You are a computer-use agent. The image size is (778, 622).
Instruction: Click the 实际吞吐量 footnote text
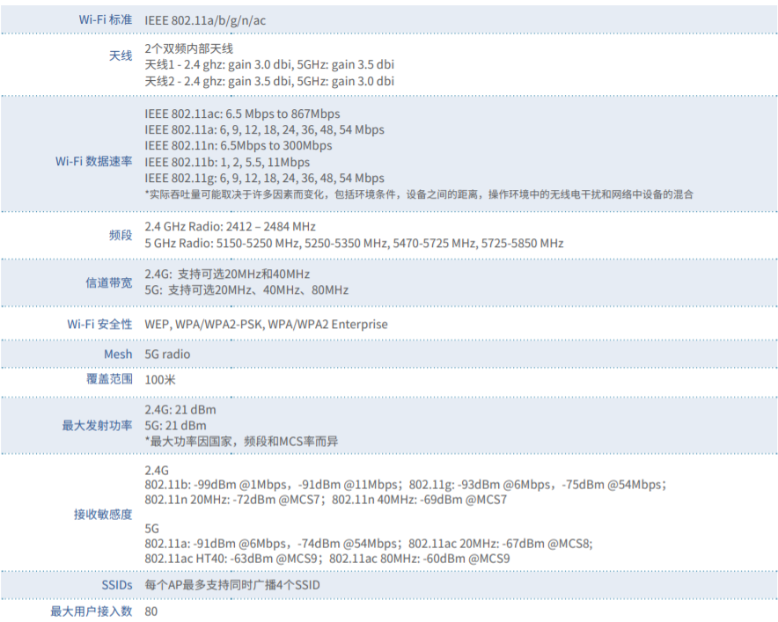click(418, 194)
